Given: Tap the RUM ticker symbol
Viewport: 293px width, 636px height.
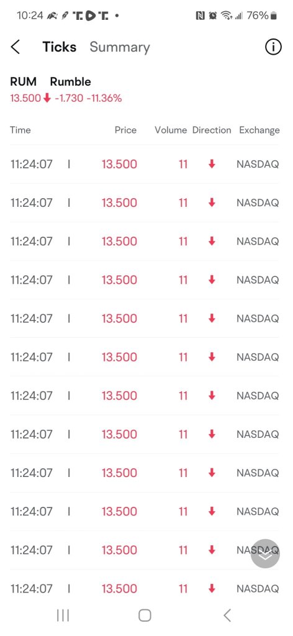Looking at the screenshot, I should 23,81.
